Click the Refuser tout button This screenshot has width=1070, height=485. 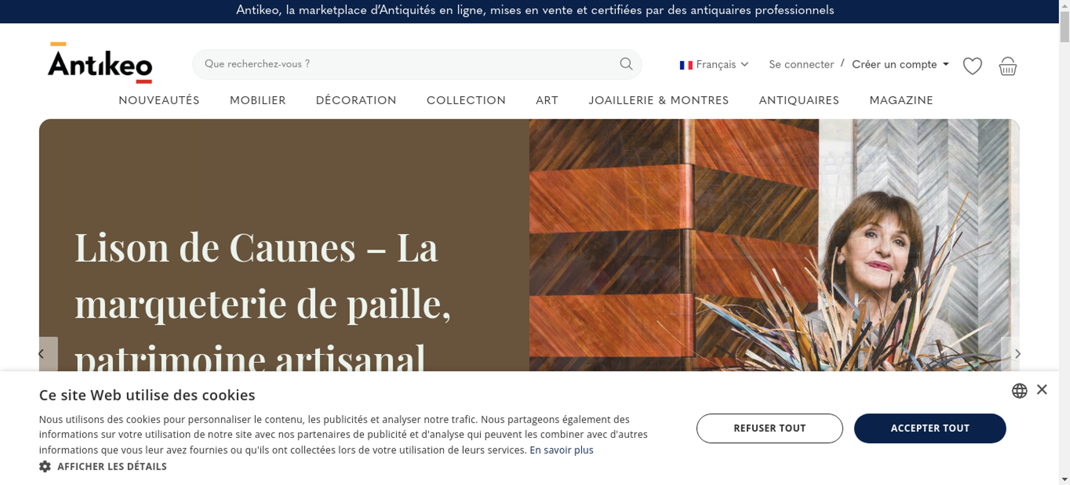(769, 428)
